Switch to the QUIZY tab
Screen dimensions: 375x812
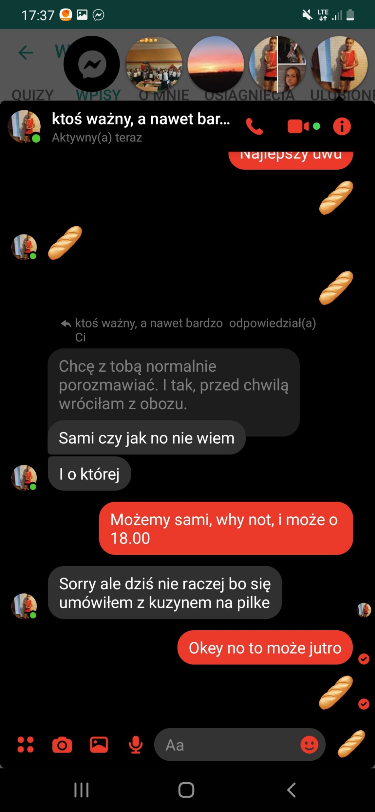[x=33, y=95]
